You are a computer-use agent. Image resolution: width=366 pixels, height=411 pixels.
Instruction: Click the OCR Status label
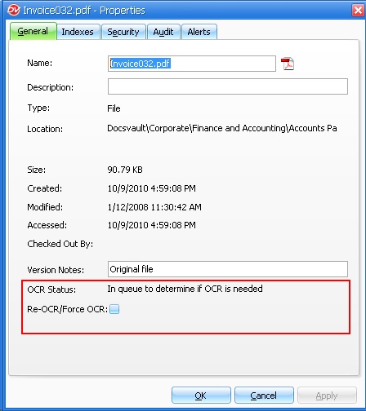[51, 289]
